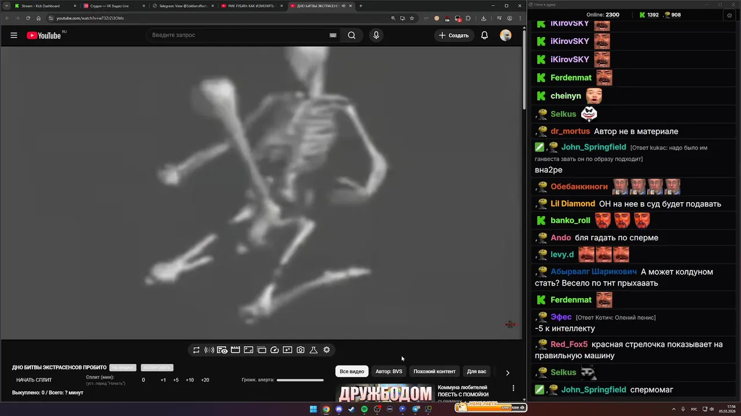Select the Автор: BVS filter chip

pos(389,372)
